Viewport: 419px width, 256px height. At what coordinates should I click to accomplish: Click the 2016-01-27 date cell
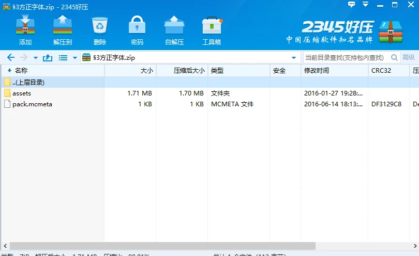tap(333, 93)
